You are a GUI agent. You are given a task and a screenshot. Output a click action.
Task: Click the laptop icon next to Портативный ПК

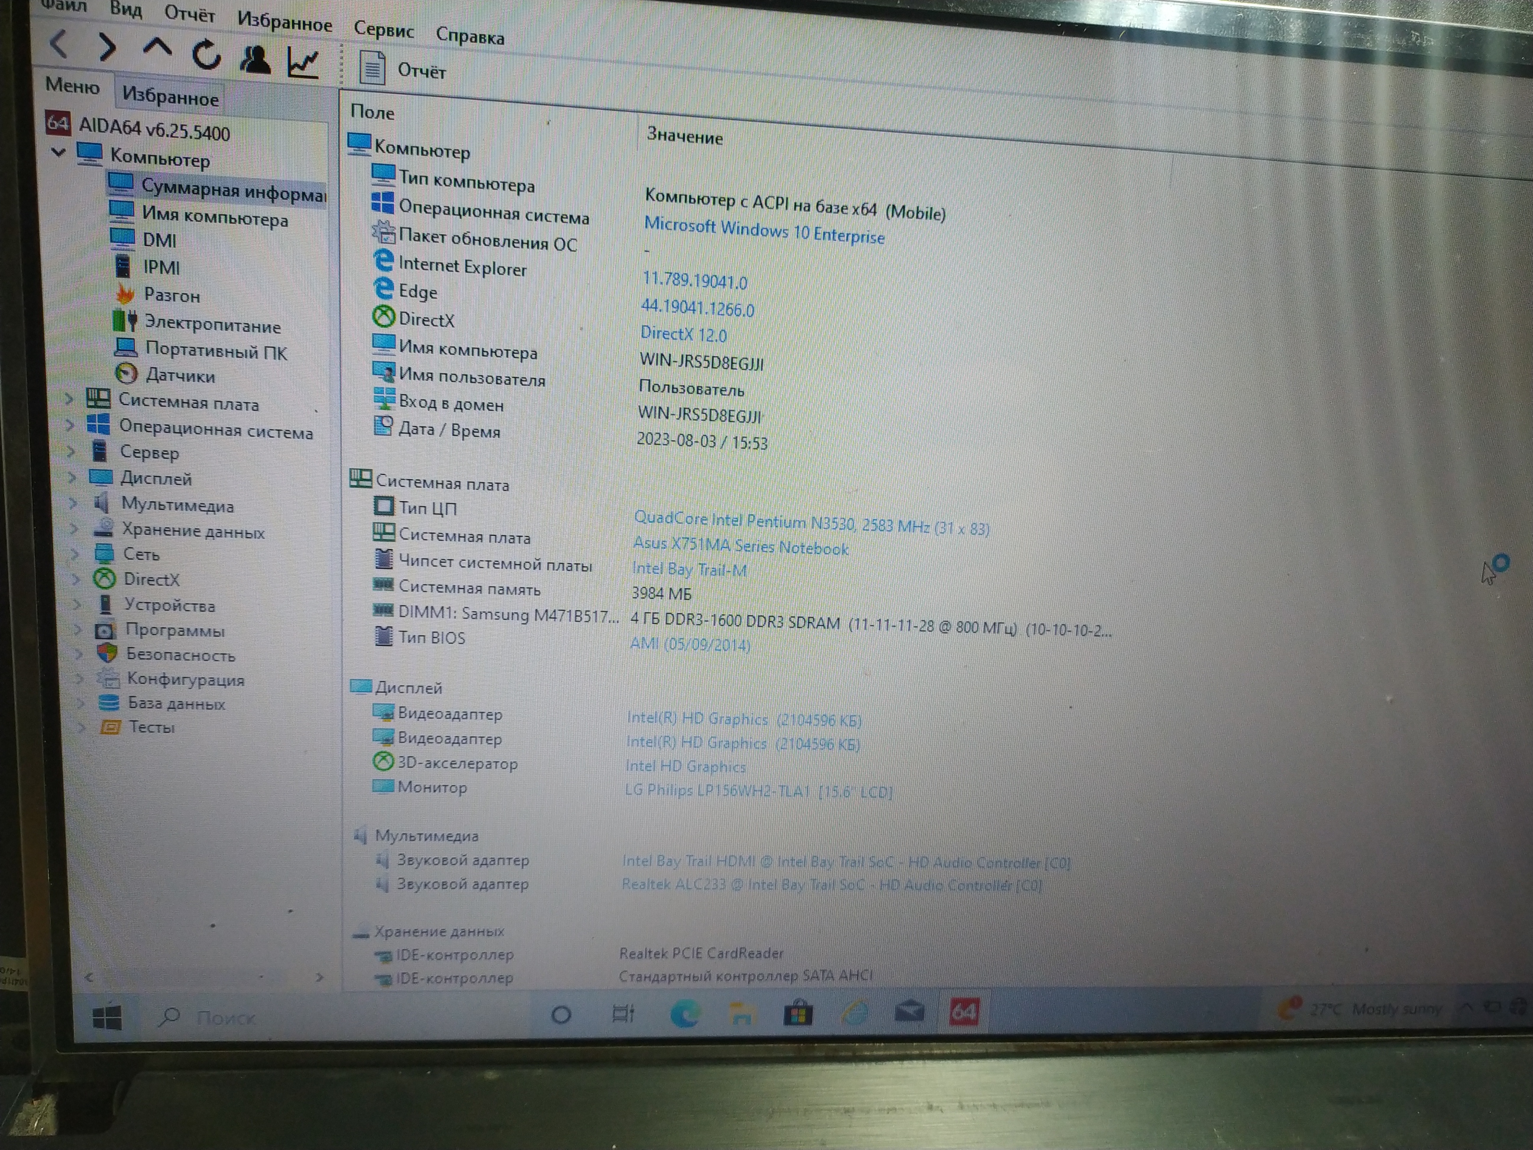126,347
